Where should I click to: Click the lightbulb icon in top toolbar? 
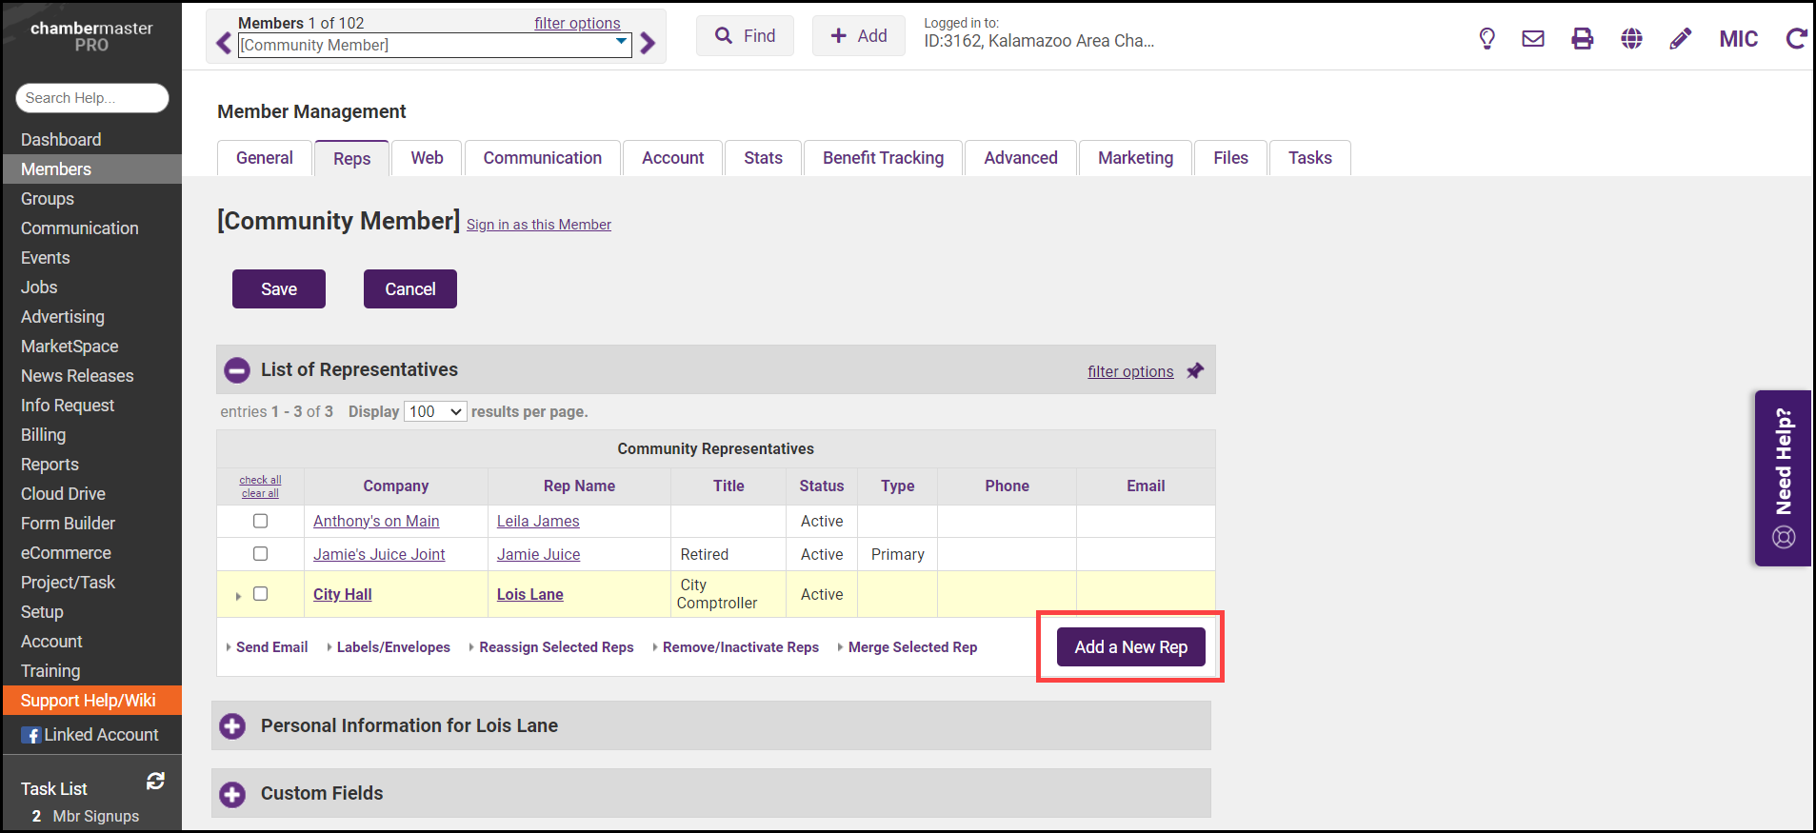pos(1487,38)
